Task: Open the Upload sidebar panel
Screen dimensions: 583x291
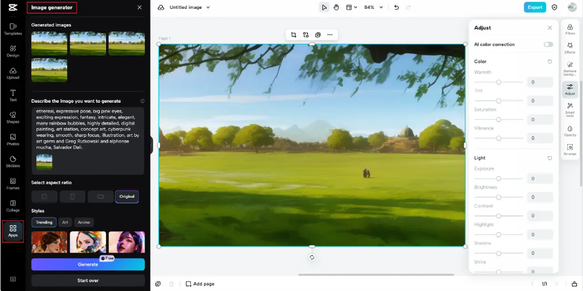Action: coord(12,73)
